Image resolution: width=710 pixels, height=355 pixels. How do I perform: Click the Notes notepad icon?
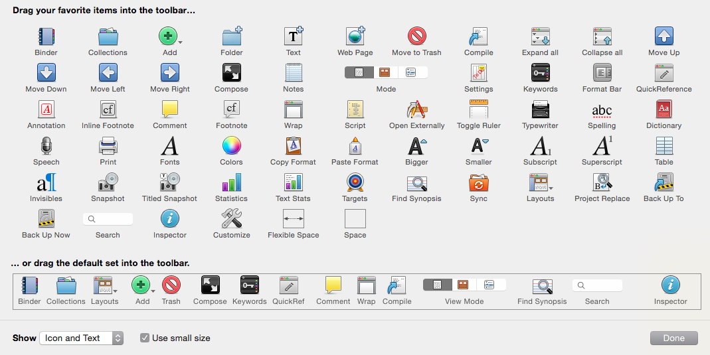point(294,72)
